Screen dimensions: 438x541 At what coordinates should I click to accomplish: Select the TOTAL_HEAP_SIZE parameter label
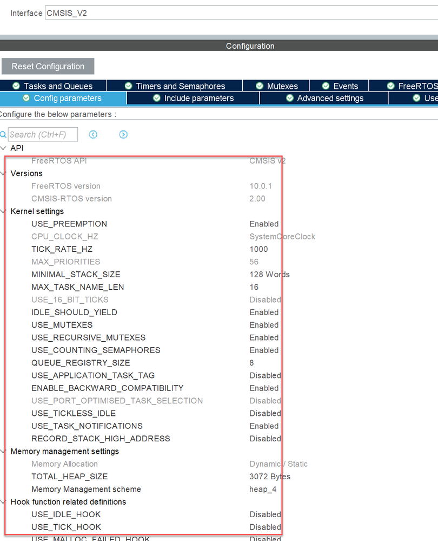[70, 477]
